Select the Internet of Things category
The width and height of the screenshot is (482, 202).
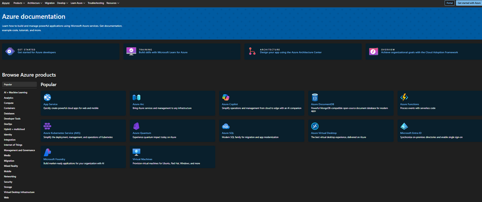tap(13, 145)
